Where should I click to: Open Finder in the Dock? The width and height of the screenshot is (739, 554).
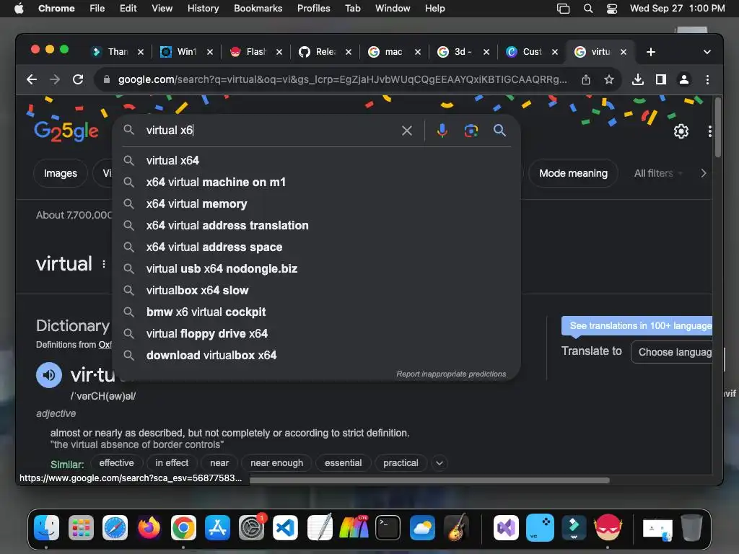(x=47, y=527)
